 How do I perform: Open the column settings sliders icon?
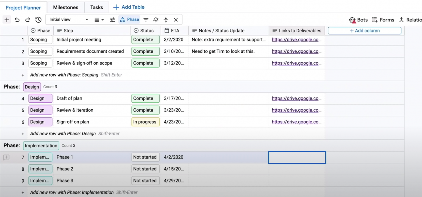point(112,20)
